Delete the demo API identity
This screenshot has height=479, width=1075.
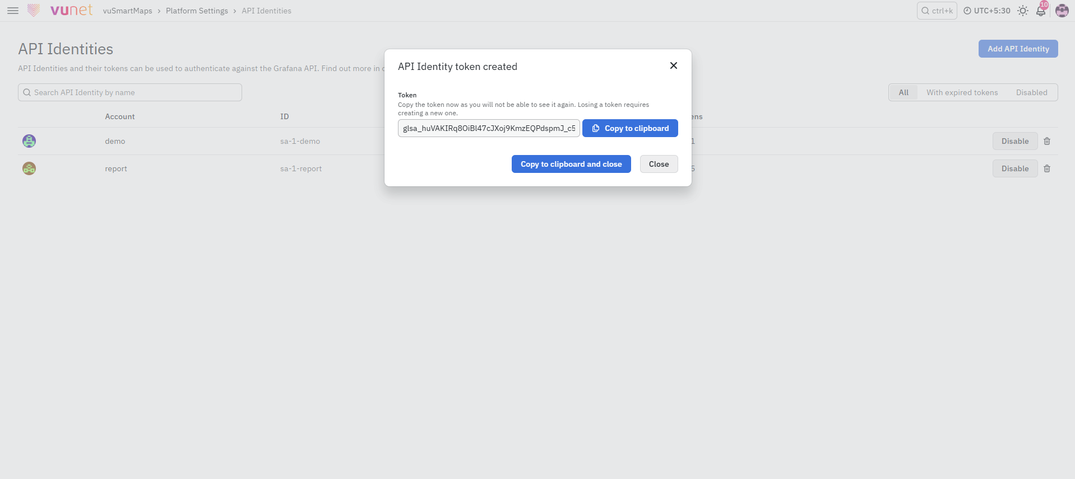click(x=1047, y=141)
